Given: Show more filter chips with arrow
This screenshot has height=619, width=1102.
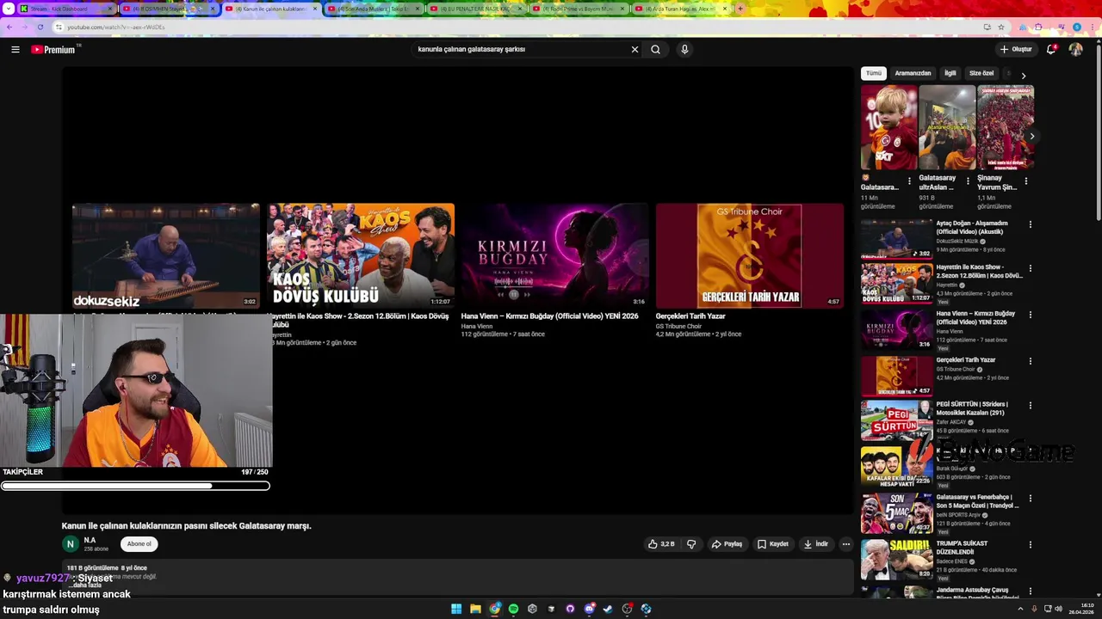Looking at the screenshot, I should pyautogui.click(x=1023, y=76).
